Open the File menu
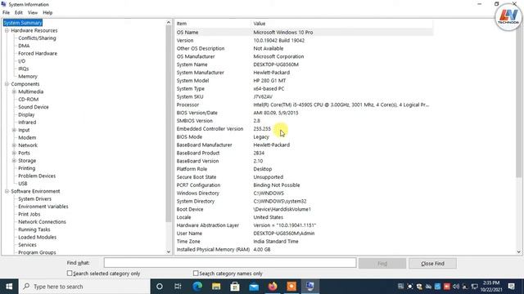This screenshot has width=524, height=294. click(6, 13)
